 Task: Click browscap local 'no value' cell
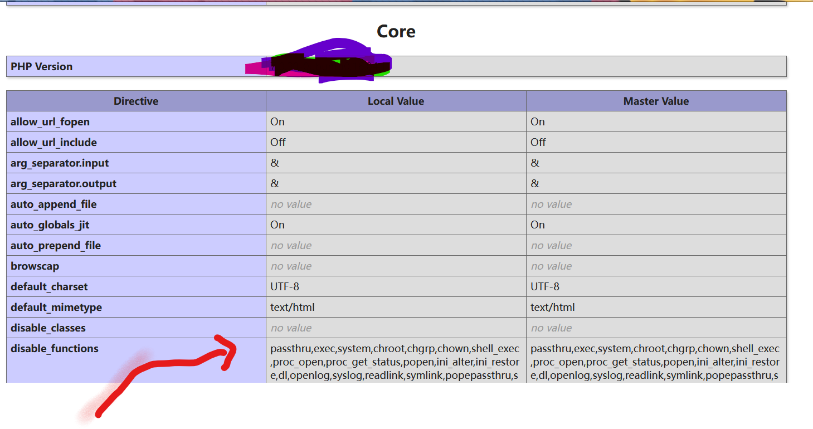click(x=396, y=266)
